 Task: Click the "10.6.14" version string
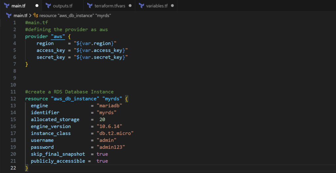point(109,126)
